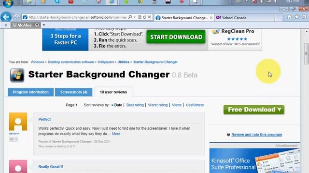
Task: Click the review date text '29 Dec 2011'
Action: 102,141
